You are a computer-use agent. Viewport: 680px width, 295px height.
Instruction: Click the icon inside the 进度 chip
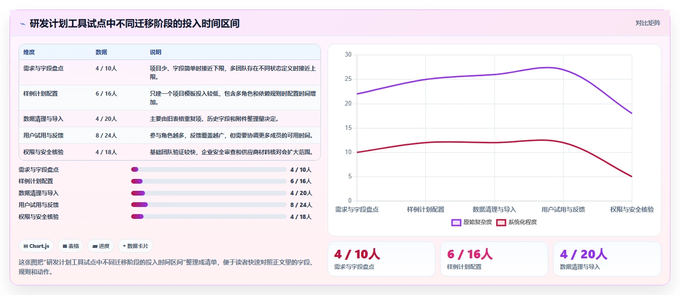(x=95, y=246)
